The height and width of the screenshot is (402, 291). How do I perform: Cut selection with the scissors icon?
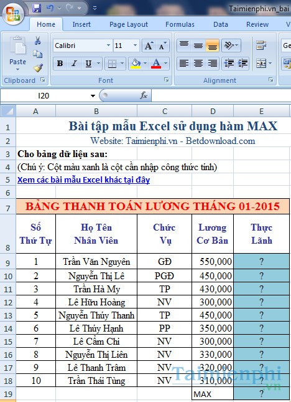pyautogui.click(x=37, y=41)
